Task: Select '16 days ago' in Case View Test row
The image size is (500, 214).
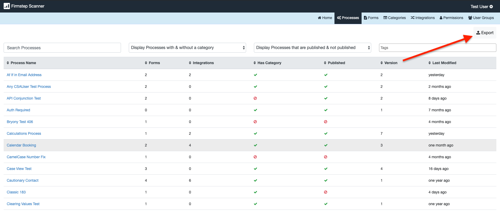Action: pyautogui.click(x=438, y=169)
